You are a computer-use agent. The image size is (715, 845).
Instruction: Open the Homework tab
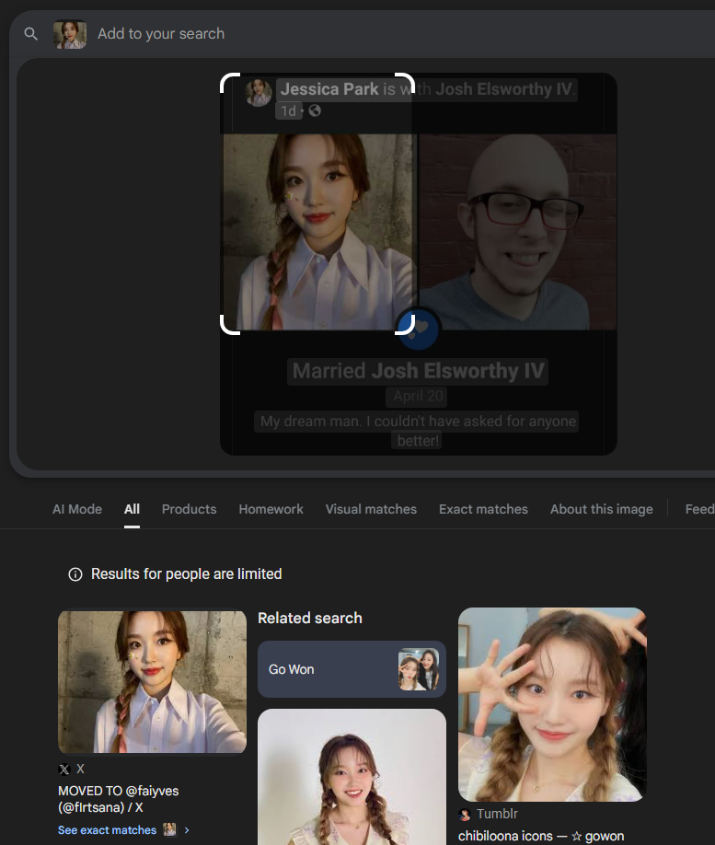pos(271,509)
